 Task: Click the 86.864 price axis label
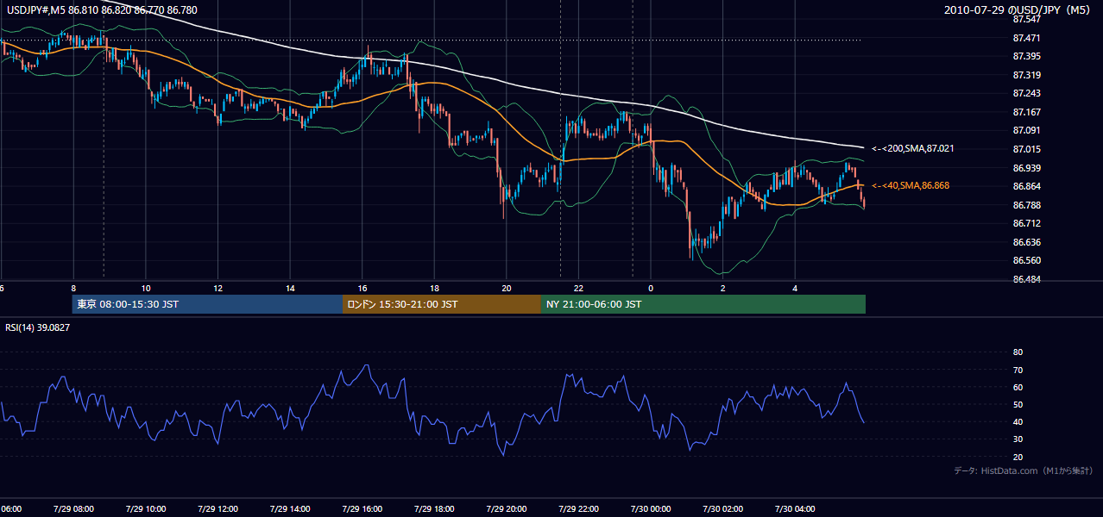1026,186
